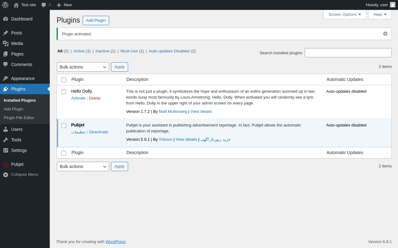Image resolution: width=398 pixels, height=248 pixels.
Task: Focus the Search installed plugins field
Action: pos(348,53)
